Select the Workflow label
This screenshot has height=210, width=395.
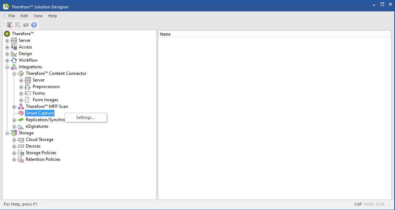pyautogui.click(x=28, y=60)
